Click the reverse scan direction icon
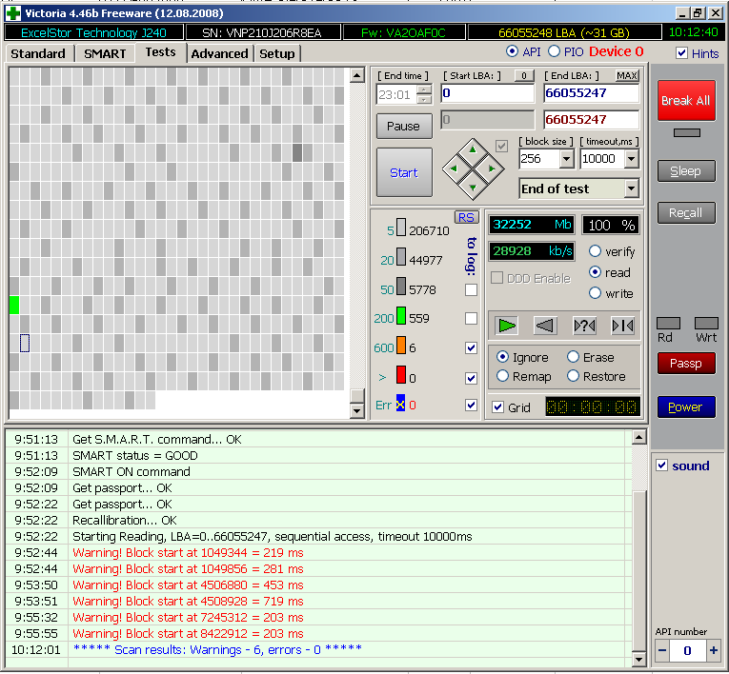 (546, 326)
